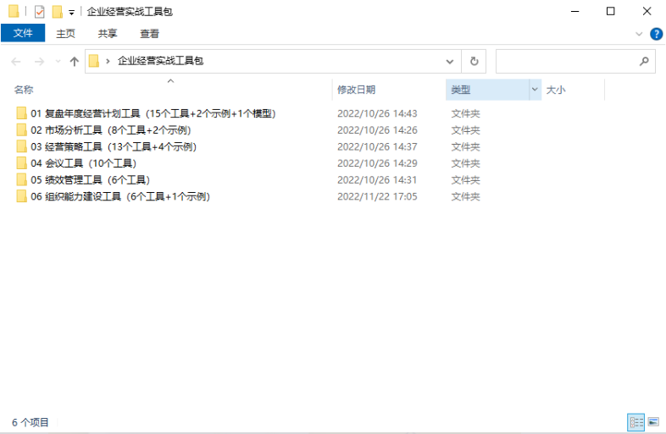This screenshot has width=666, height=434.
Task: Sort by the 修改日期 column header
Action: point(357,90)
